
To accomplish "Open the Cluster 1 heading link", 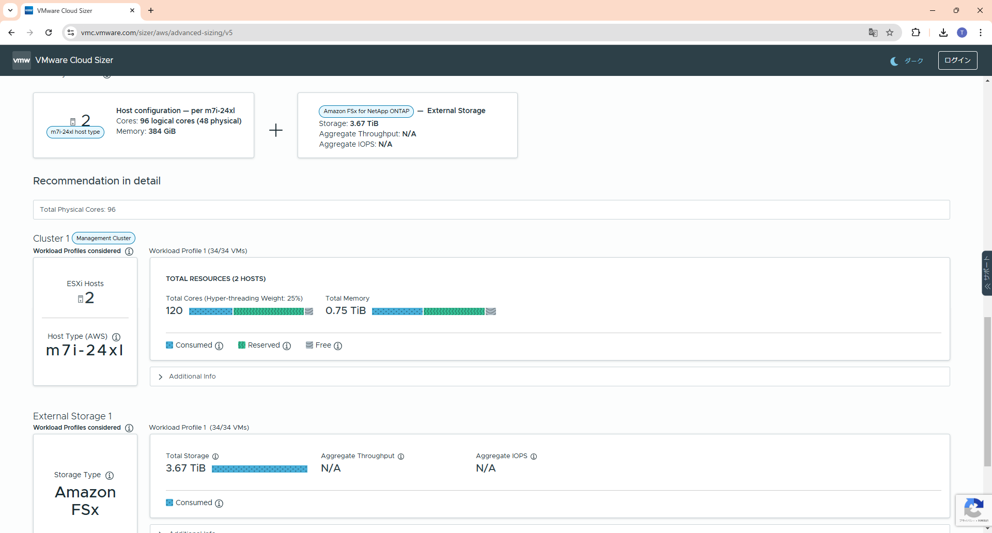I will coord(51,239).
